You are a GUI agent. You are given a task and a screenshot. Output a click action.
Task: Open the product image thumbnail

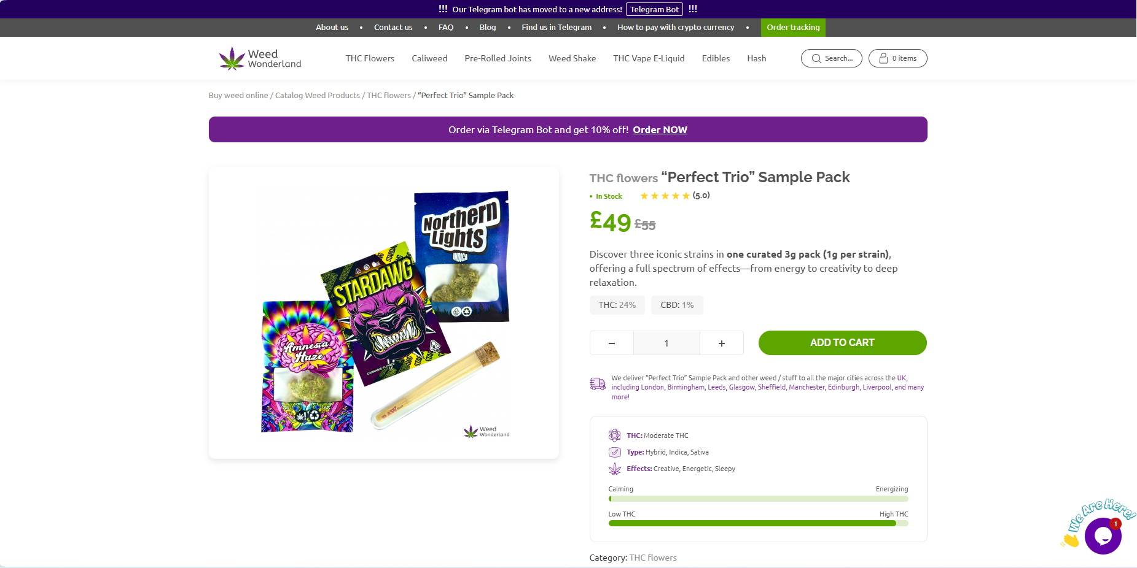coord(384,313)
